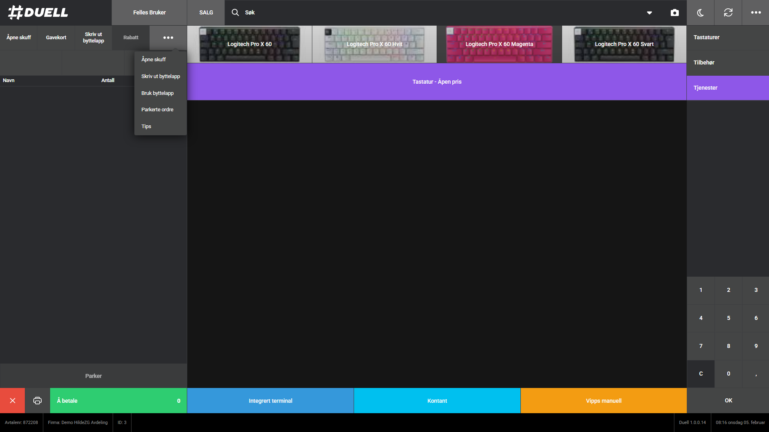
Task: Click the search magnifier icon
Action: 235,12
